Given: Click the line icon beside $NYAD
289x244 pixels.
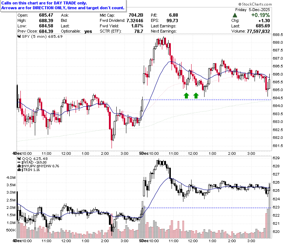Looking at the screenshot, I should (19, 163).
